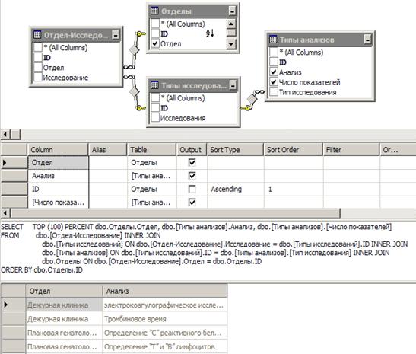This screenshot has height=354, width=416.
Task: Click the sort ascending A-Z icon beside ID
Action: pos(210,33)
